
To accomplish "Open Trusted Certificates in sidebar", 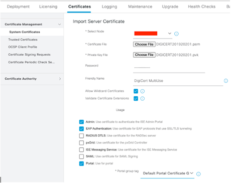I will click(23, 40).
